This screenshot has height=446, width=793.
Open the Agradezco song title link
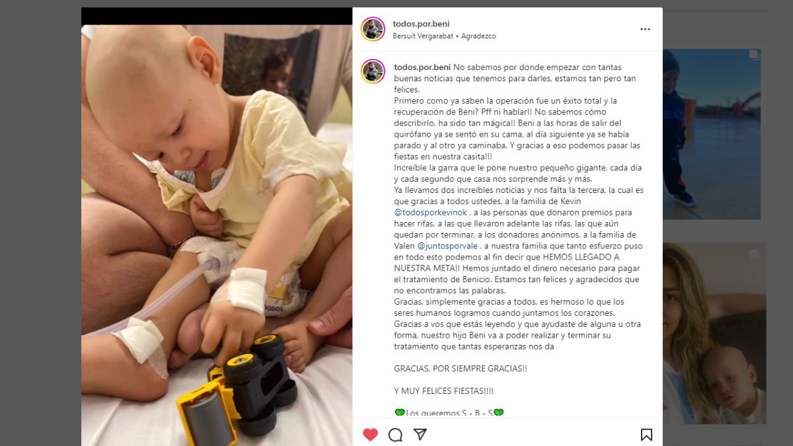tap(478, 36)
